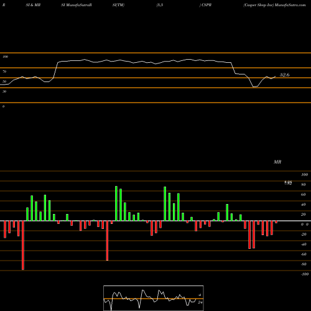Click the tallest red MR bar reaching -100
Image resolution: width=311 pixels, height=311 pixels.
click(23, 245)
